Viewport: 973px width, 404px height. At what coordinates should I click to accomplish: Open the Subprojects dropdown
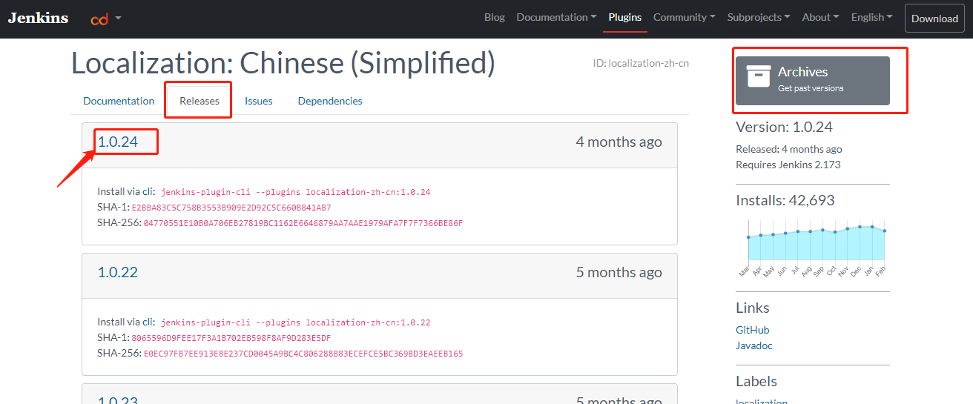pyautogui.click(x=758, y=17)
